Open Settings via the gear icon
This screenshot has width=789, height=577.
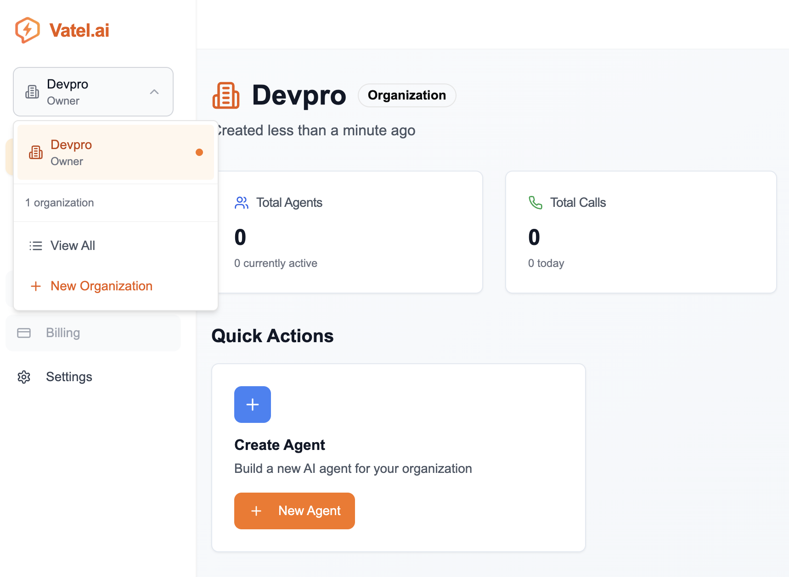(x=23, y=377)
